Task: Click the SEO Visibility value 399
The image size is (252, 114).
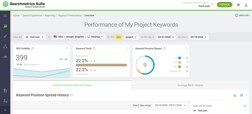Action: click(21, 58)
